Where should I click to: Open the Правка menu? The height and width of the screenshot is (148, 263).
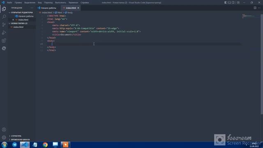[18, 2]
